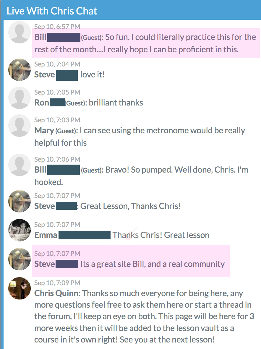Click Steve's avatar beside "Its a great site Bill"
261x349 pixels.
(x=20, y=259)
